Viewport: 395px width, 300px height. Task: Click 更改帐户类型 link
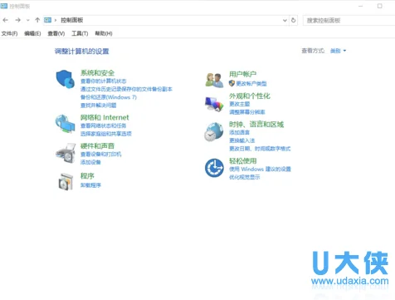click(251, 84)
